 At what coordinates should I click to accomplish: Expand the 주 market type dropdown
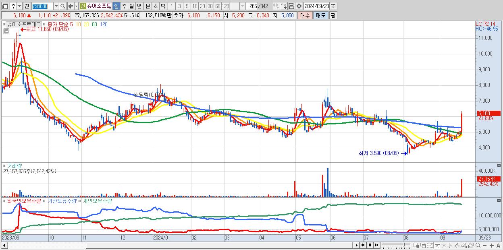pos(20,6)
